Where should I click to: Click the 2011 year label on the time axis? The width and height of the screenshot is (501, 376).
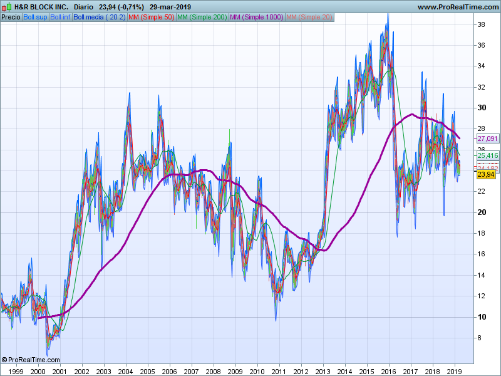(279, 372)
